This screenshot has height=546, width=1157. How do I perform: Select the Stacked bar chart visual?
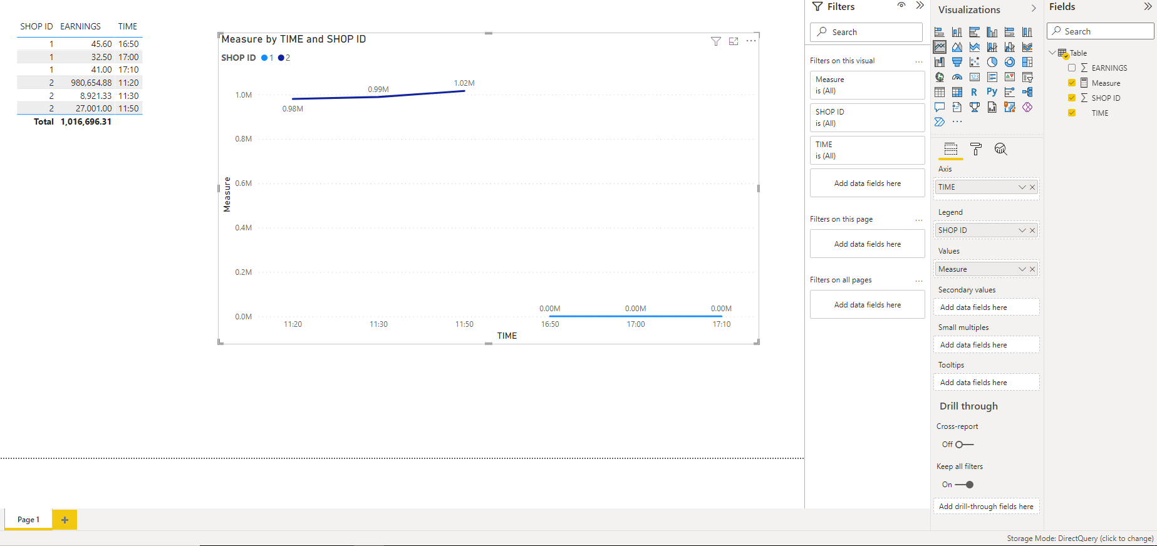940,32
